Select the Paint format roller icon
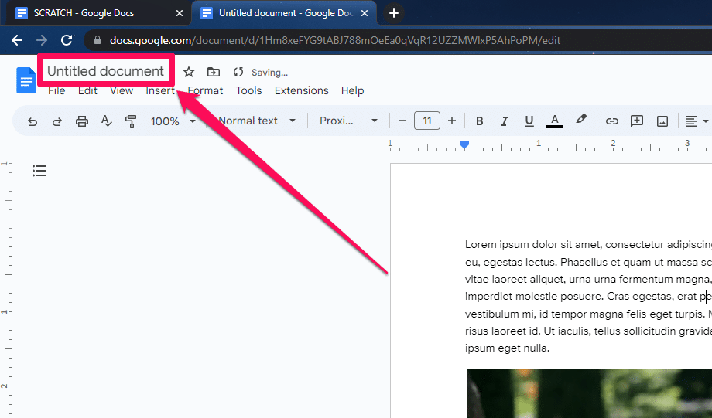The width and height of the screenshot is (712, 418). click(x=131, y=121)
